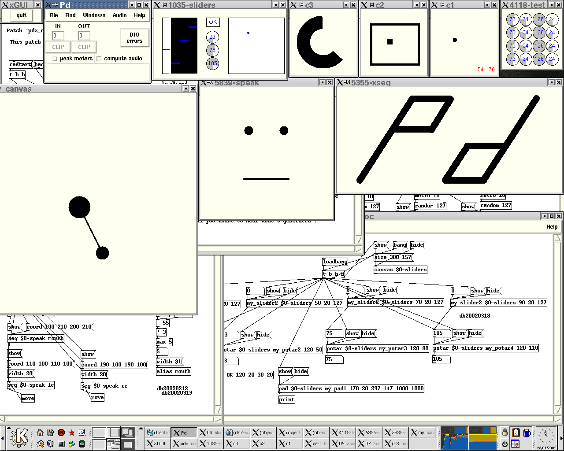Enable the compute audio checkbox
564x451 pixels.
pyautogui.click(x=99, y=59)
